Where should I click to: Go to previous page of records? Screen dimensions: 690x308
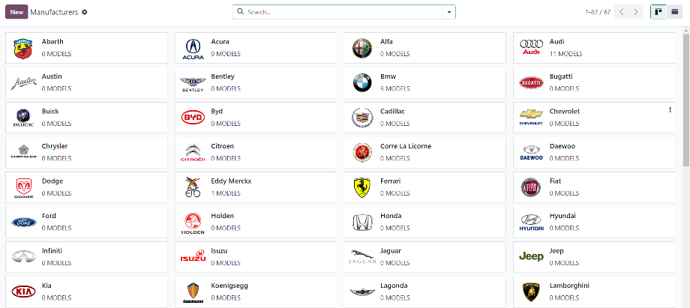[x=621, y=12]
